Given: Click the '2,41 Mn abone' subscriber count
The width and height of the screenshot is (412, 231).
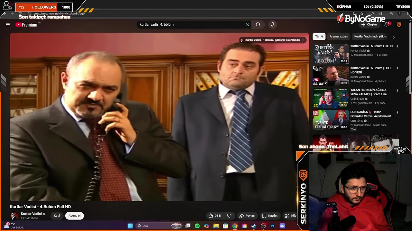Looking at the screenshot, I should pos(29,218).
